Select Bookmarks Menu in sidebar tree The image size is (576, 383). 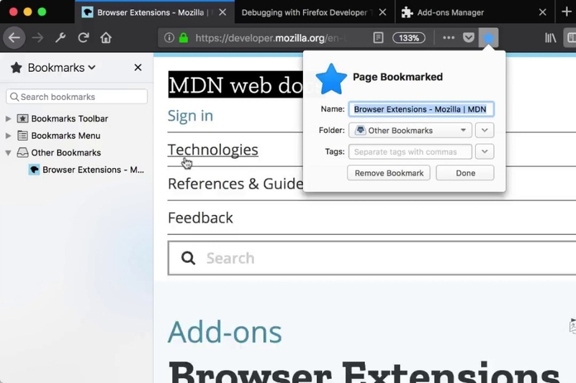[x=66, y=136]
